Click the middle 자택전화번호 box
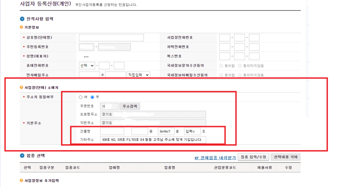The image size is (345, 187). (240, 47)
